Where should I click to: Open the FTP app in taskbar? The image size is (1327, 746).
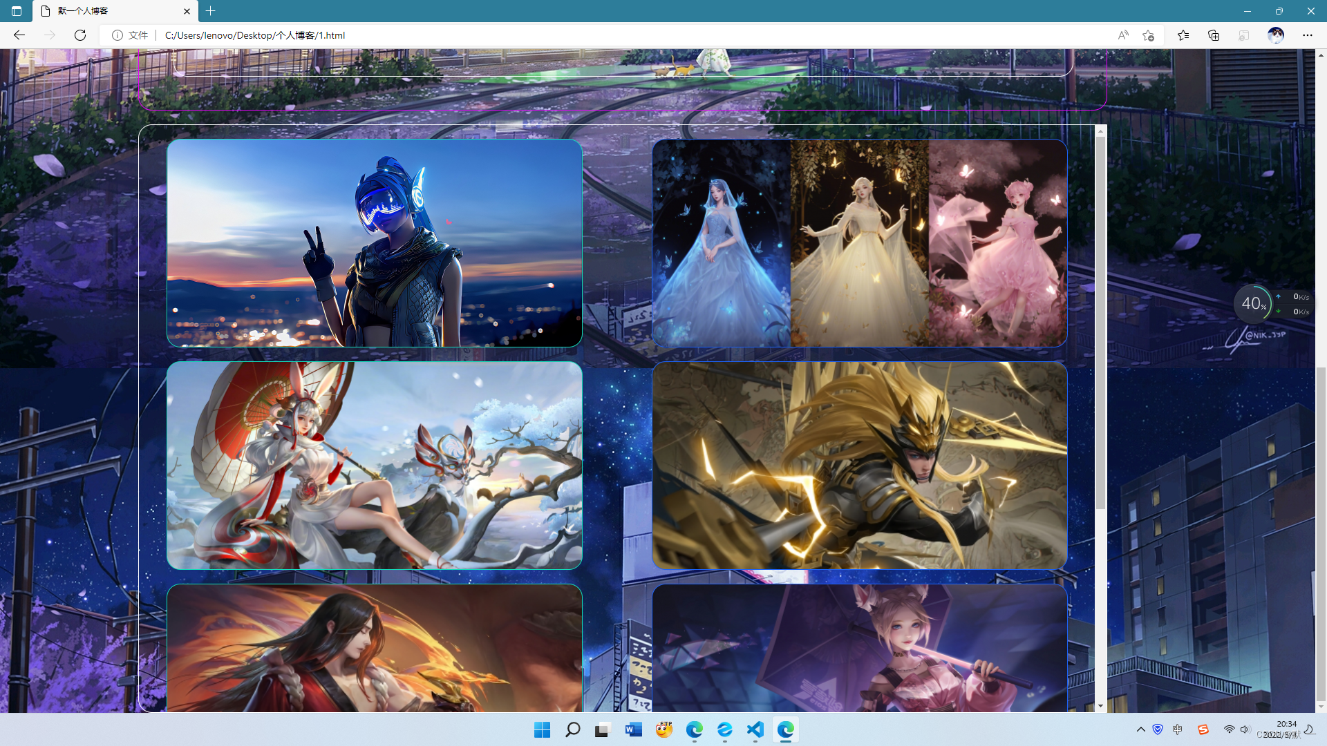coord(664,729)
